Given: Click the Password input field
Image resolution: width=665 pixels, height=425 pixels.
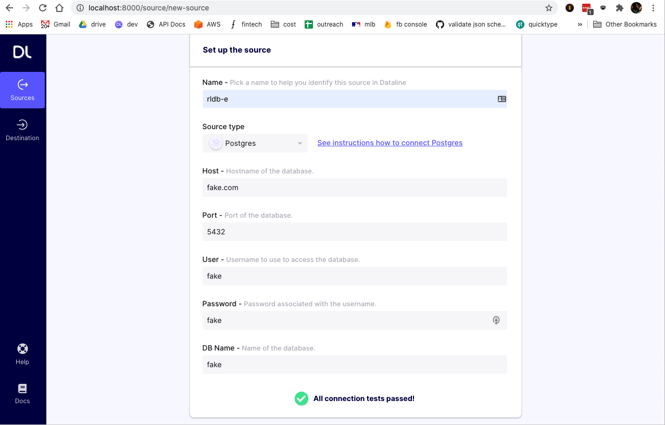Looking at the screenshot, I should click(x=355, y=320).
